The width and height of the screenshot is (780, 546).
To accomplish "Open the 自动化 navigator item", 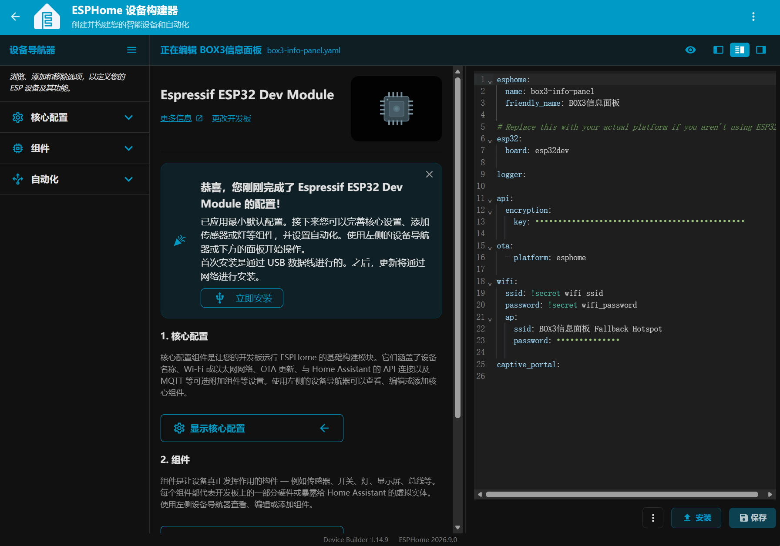I will pyautogui.click(x=74, y=179).
